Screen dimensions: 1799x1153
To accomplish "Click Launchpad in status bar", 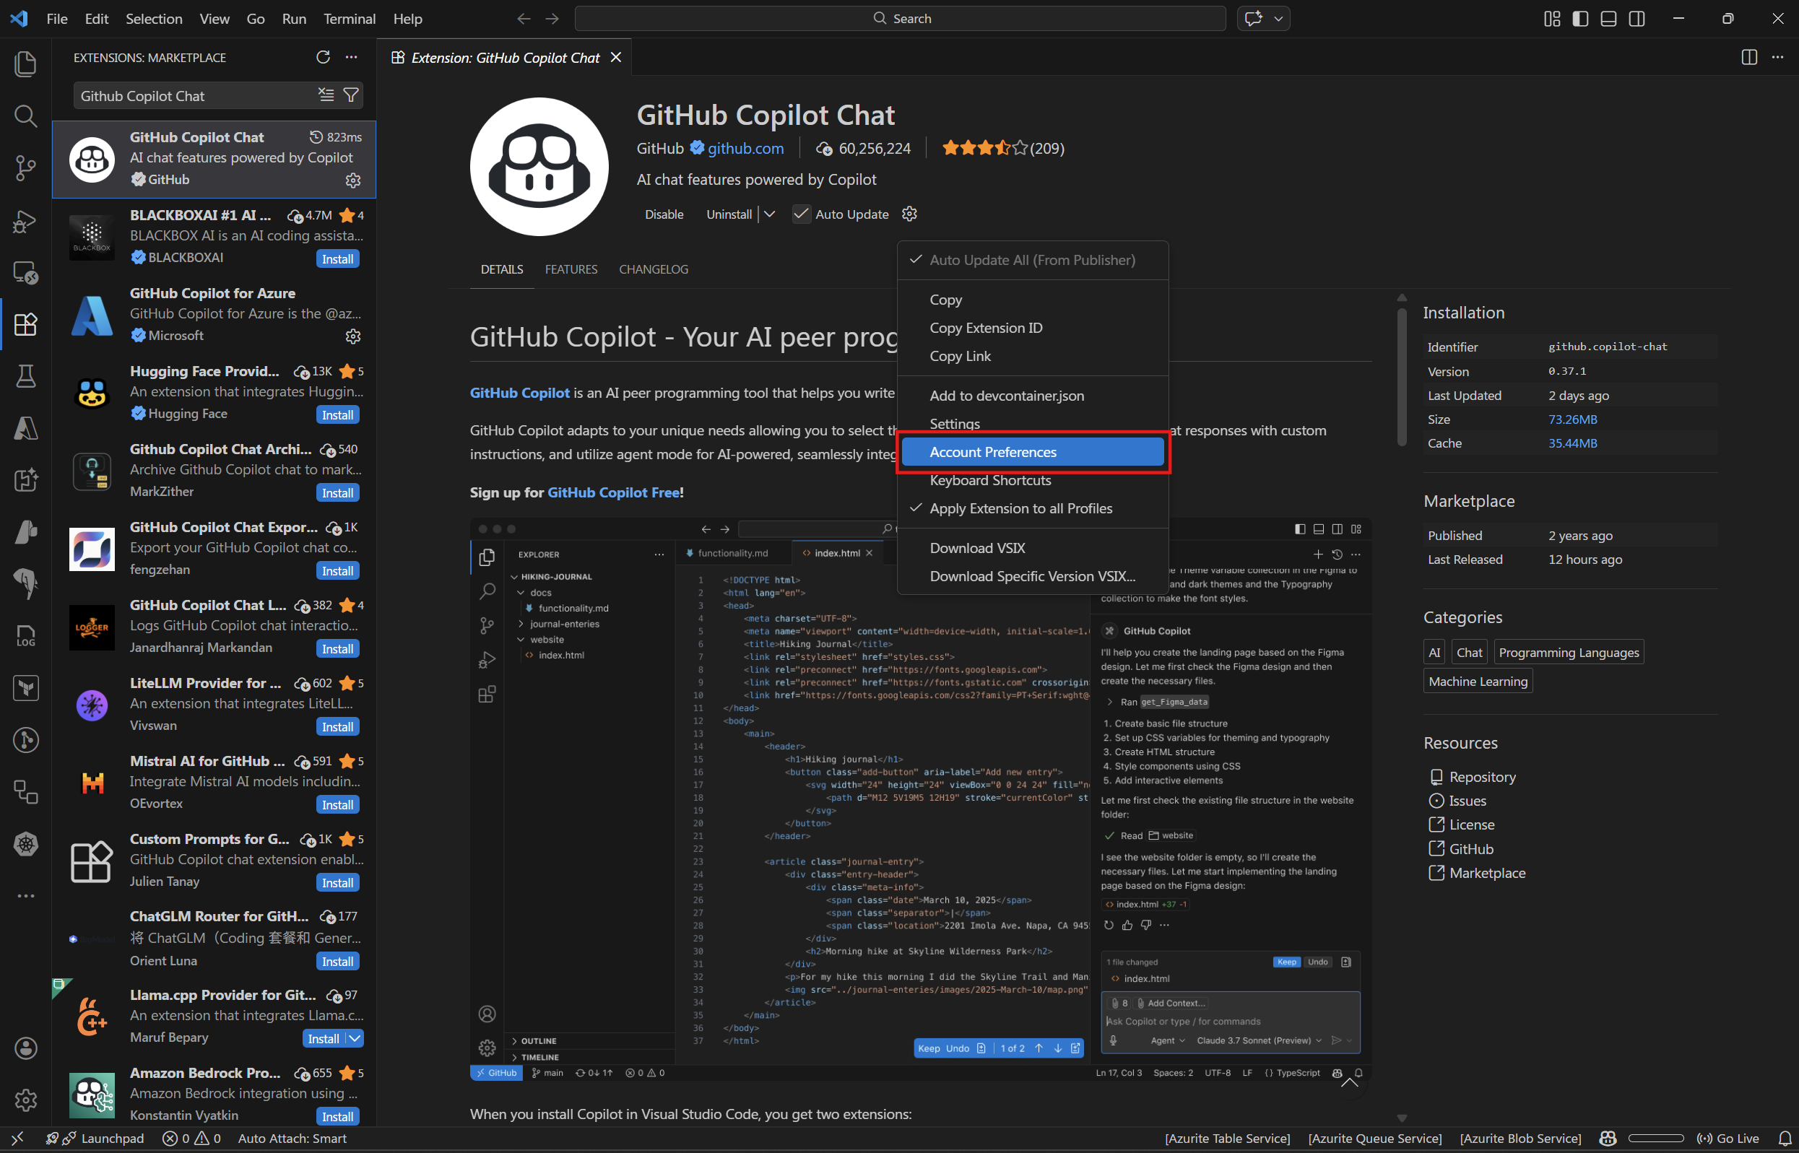I will [x=103, y=1139].
